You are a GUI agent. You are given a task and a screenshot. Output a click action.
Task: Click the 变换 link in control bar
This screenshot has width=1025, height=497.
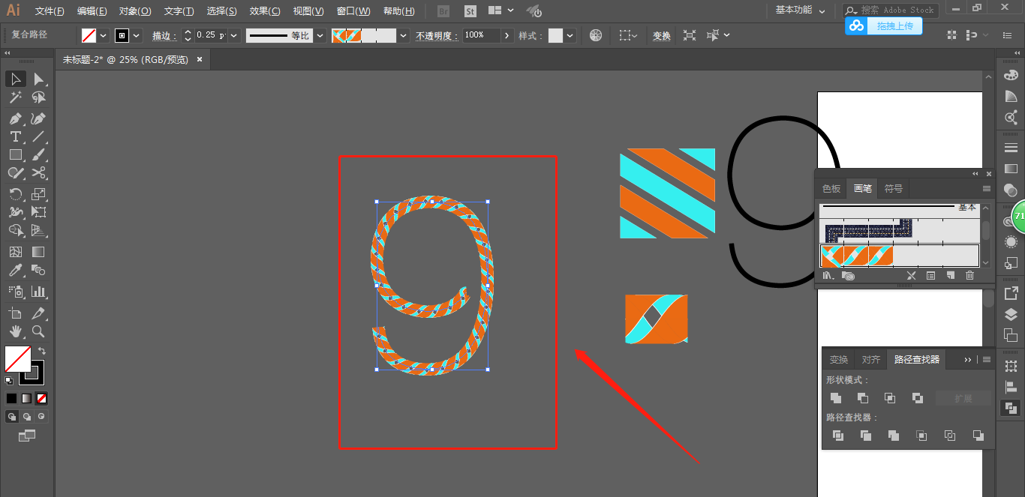[x=661, y=35]
